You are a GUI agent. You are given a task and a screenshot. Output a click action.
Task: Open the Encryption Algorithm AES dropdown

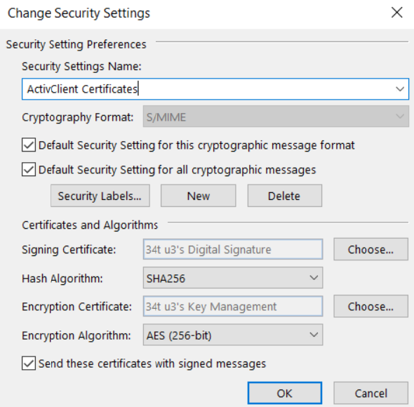[x=233, y=335]
